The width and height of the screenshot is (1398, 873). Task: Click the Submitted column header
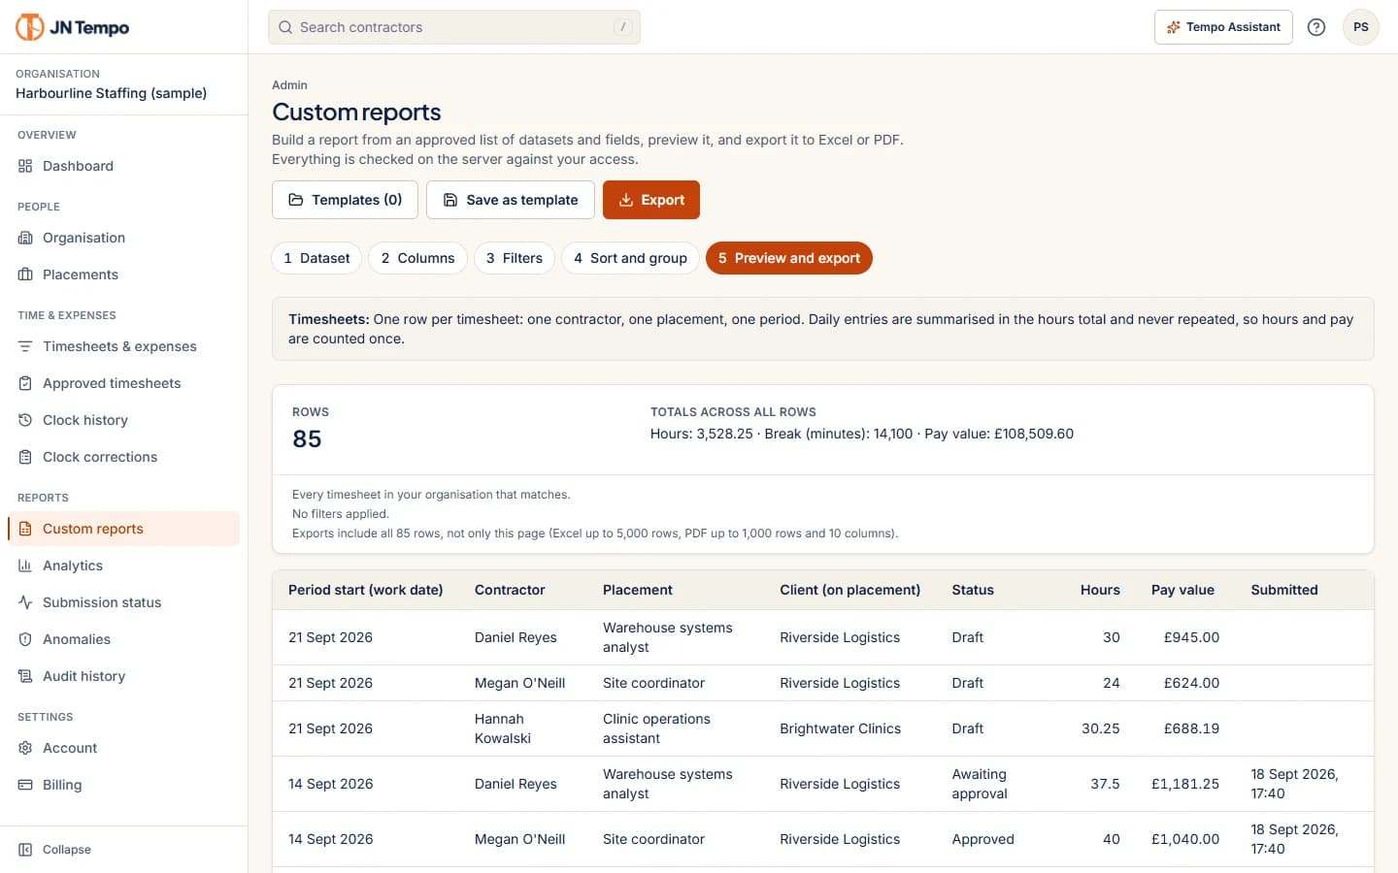click(x=1284, y=590)
